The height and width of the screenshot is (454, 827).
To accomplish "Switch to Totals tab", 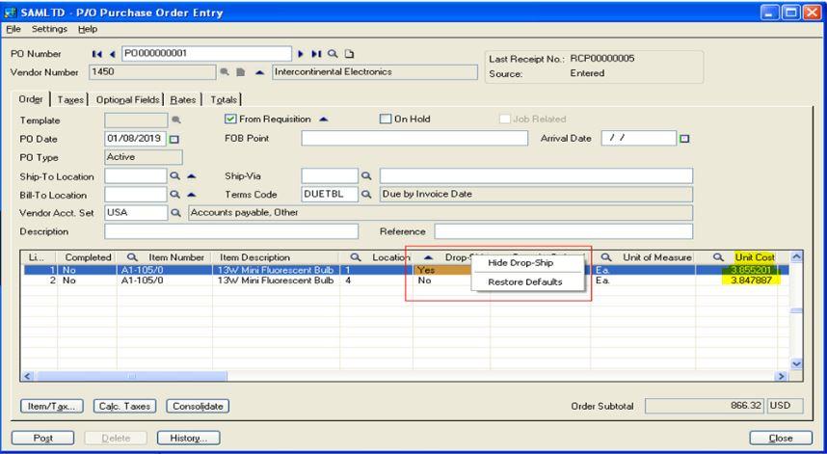I will point(224,99).
